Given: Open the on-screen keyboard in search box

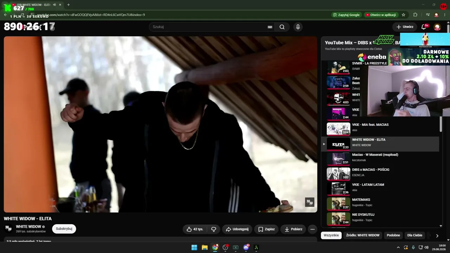Looking at the screenshot, I should pyautogui.click(x=270, y=27).
